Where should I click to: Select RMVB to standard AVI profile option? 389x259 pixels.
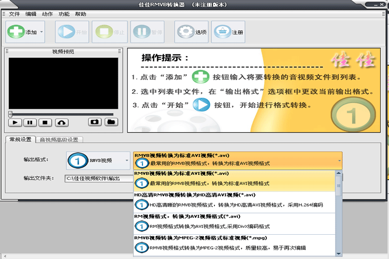coord(234,181)
